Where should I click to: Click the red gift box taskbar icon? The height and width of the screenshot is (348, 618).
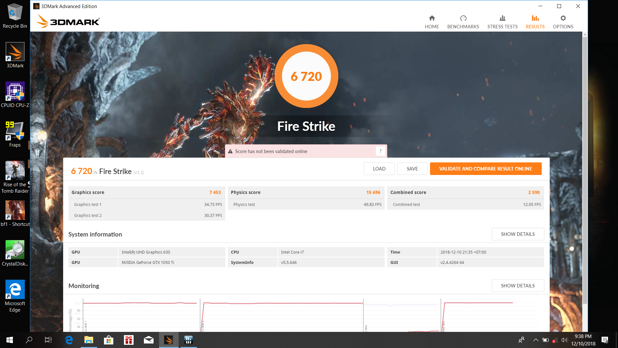pos(128,340)
